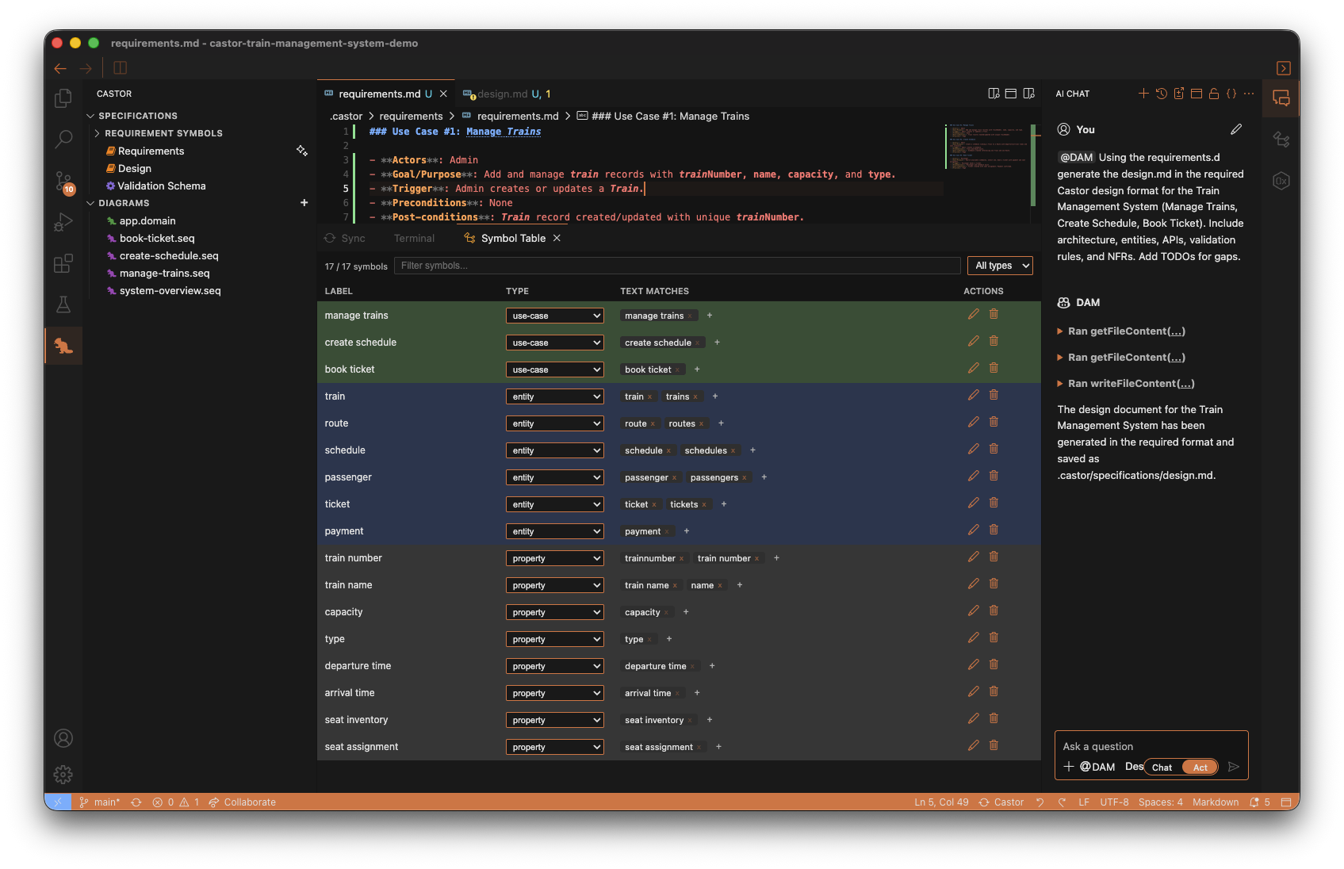Open the Extensions view in activity bar
This screenshot has height=869, width=1344.
click(x=63, y=264)
